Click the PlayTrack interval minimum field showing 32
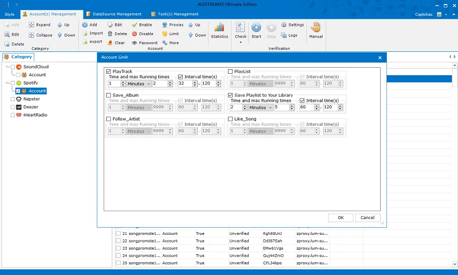Image resolution: width=458 pixels, height=275 pixels. (184, 84)
